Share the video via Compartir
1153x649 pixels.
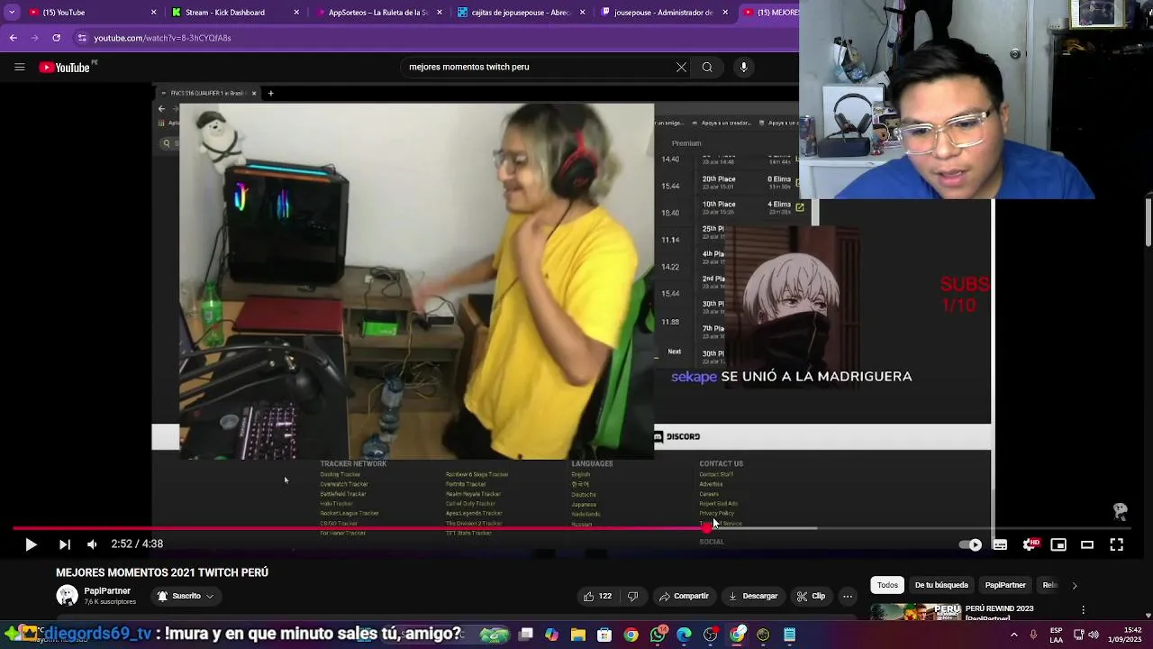point(683,596)
